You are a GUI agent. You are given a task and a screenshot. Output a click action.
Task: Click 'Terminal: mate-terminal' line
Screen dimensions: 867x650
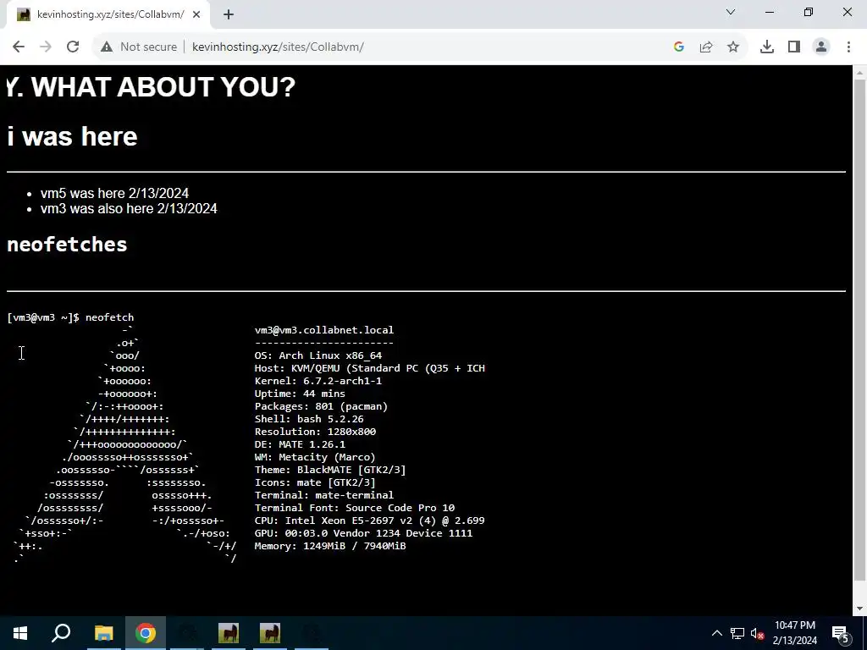pos(324,495)
